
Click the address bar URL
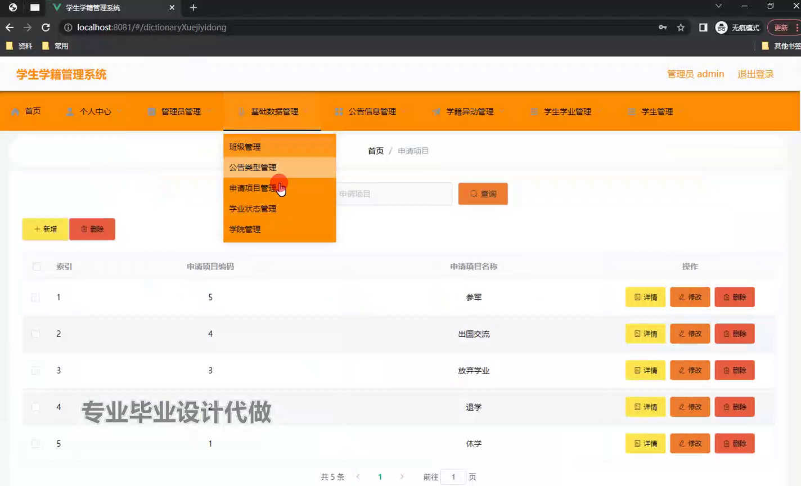coord(152,28)
